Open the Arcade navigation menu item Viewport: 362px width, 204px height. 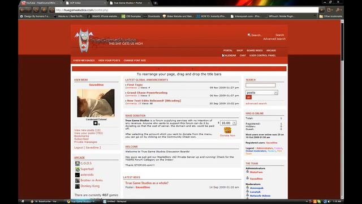[271, 50]
